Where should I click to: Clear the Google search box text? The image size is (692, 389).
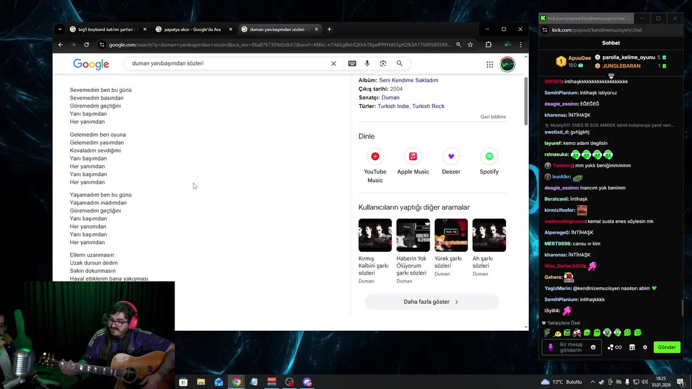click(334, 63)
